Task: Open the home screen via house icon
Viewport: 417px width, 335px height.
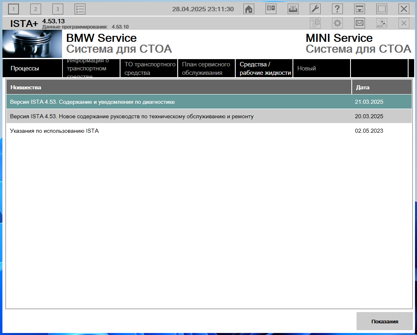Action: pos(249,9)
